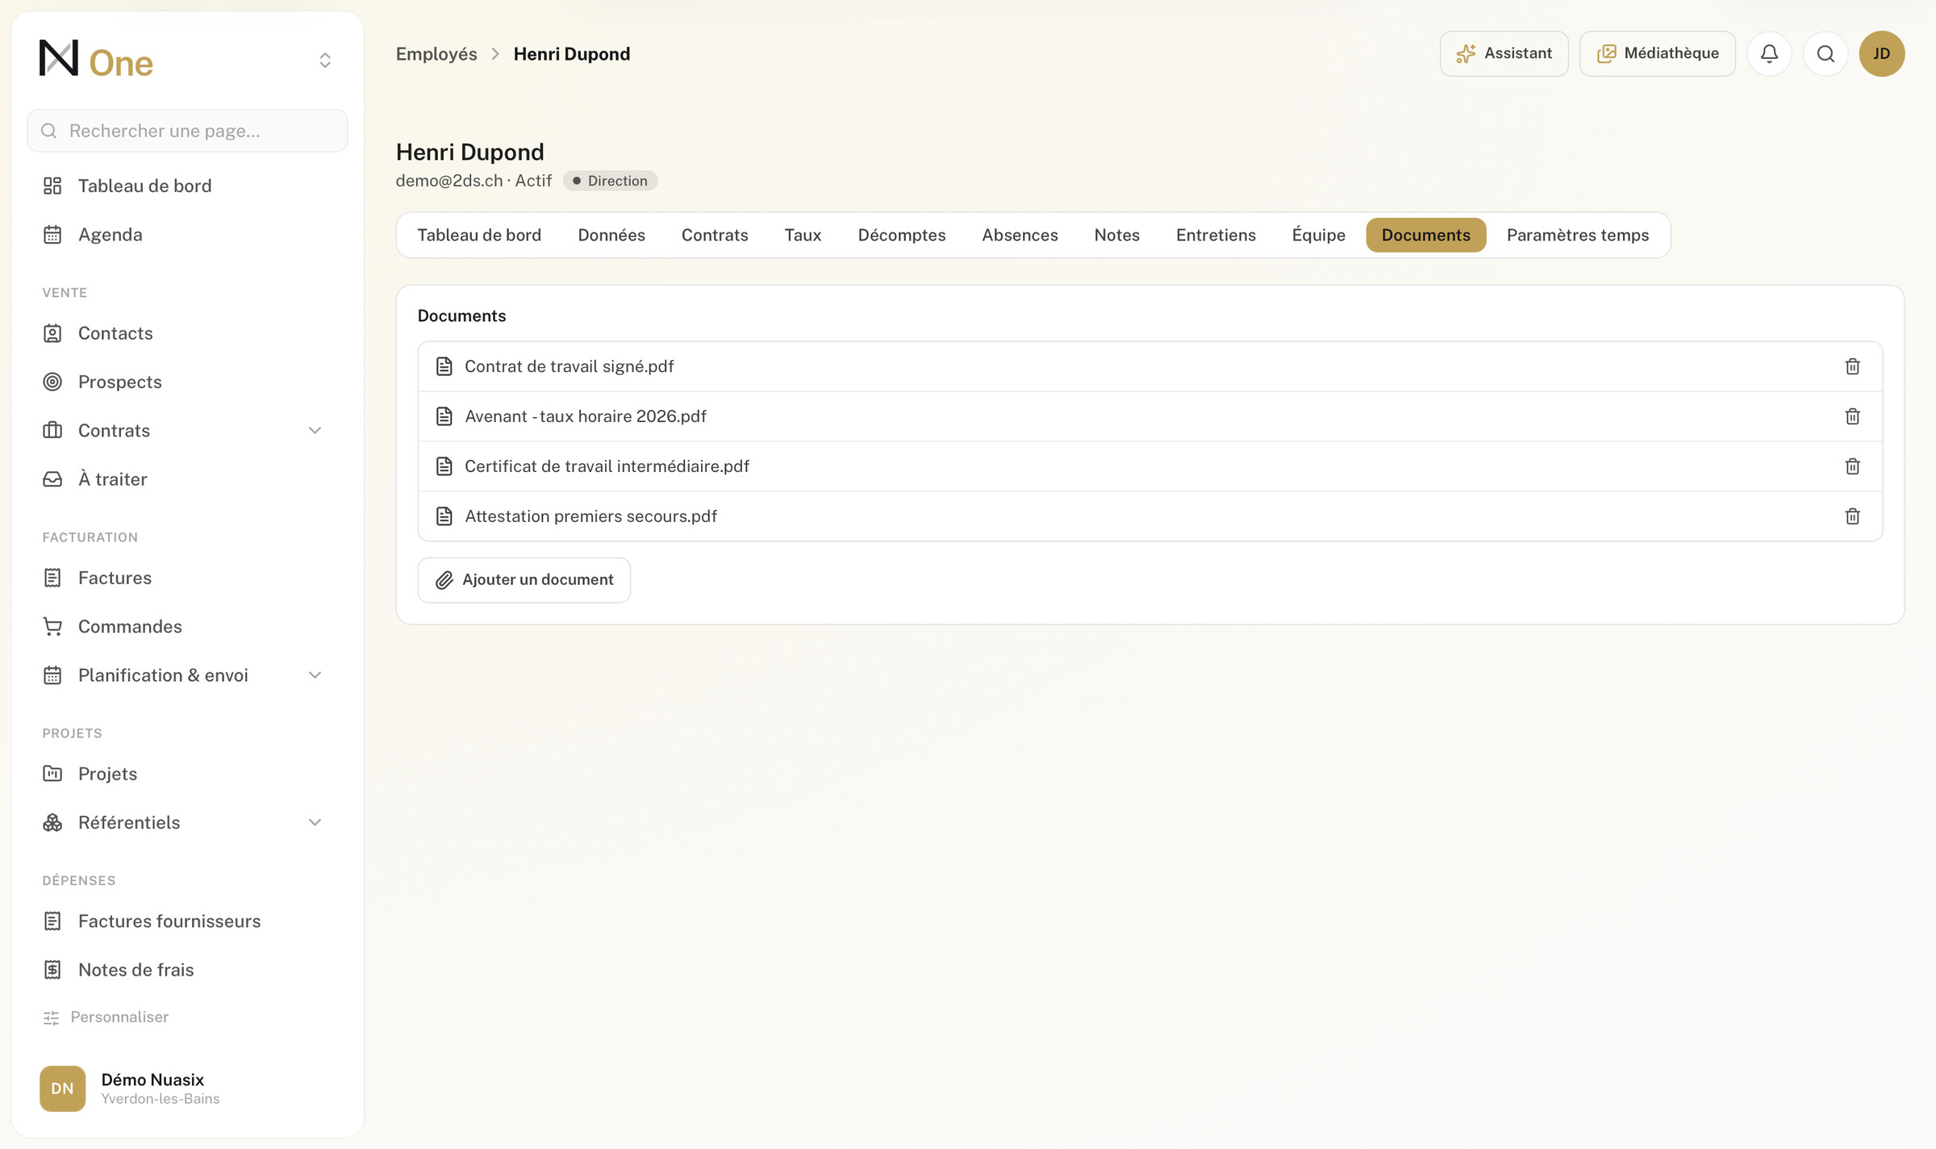Open the Assistant button
This screenshot has width=1936, height=1149.
coord(1504,53)
